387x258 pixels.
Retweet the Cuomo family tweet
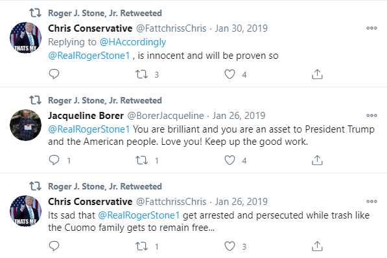pos(142,246)
